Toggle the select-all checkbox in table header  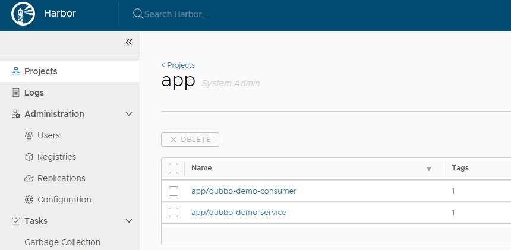tap(174, 169)
